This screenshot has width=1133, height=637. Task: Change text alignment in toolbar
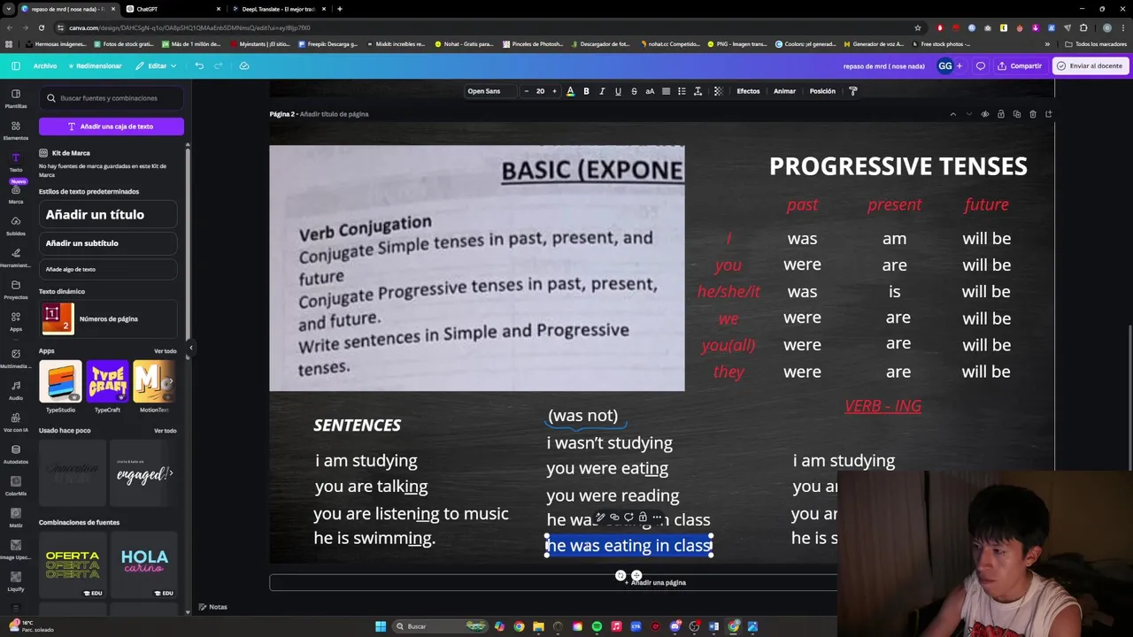pos(666,91)
